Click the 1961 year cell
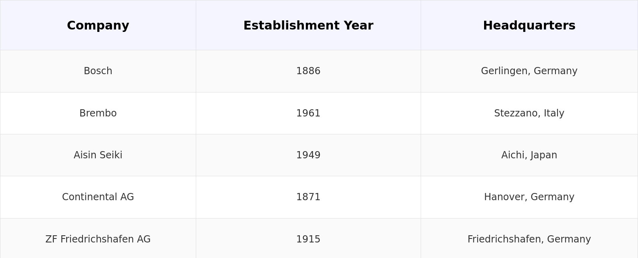Viewport: 638px width, 258px height. coord(308,113)
